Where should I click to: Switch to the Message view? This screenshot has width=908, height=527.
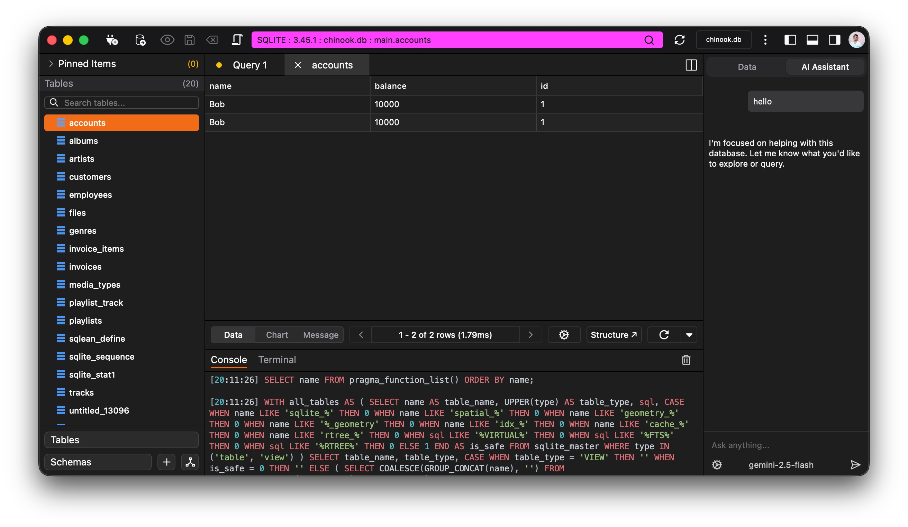coord(321,335)
